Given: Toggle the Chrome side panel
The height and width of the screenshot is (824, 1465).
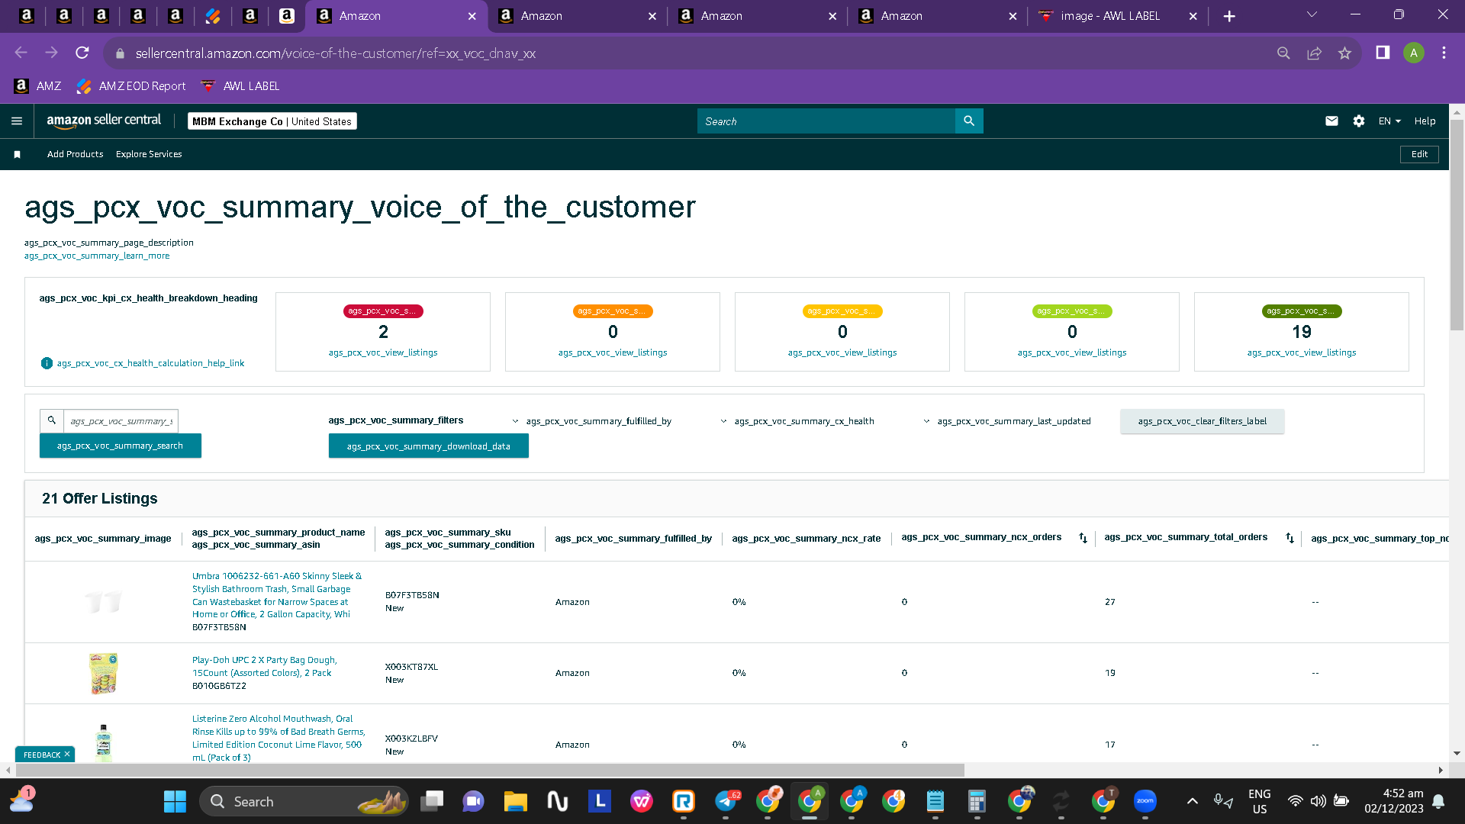Looking at the screenshot, I should point(1383,53).
